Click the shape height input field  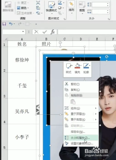tap(99, 5)
